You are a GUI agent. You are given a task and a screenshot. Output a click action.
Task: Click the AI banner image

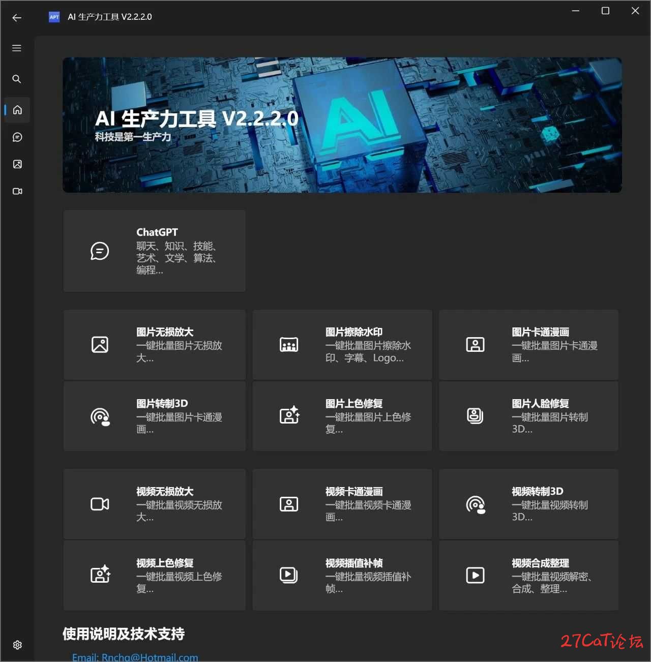(342, 125)
